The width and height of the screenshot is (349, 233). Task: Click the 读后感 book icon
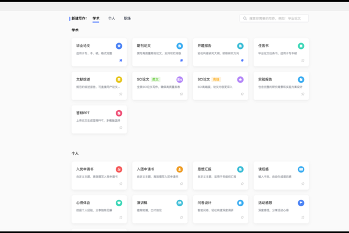coord(301,170)
